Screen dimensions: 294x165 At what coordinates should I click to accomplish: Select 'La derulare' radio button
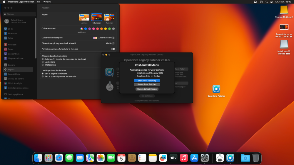[x=43, y=62]
